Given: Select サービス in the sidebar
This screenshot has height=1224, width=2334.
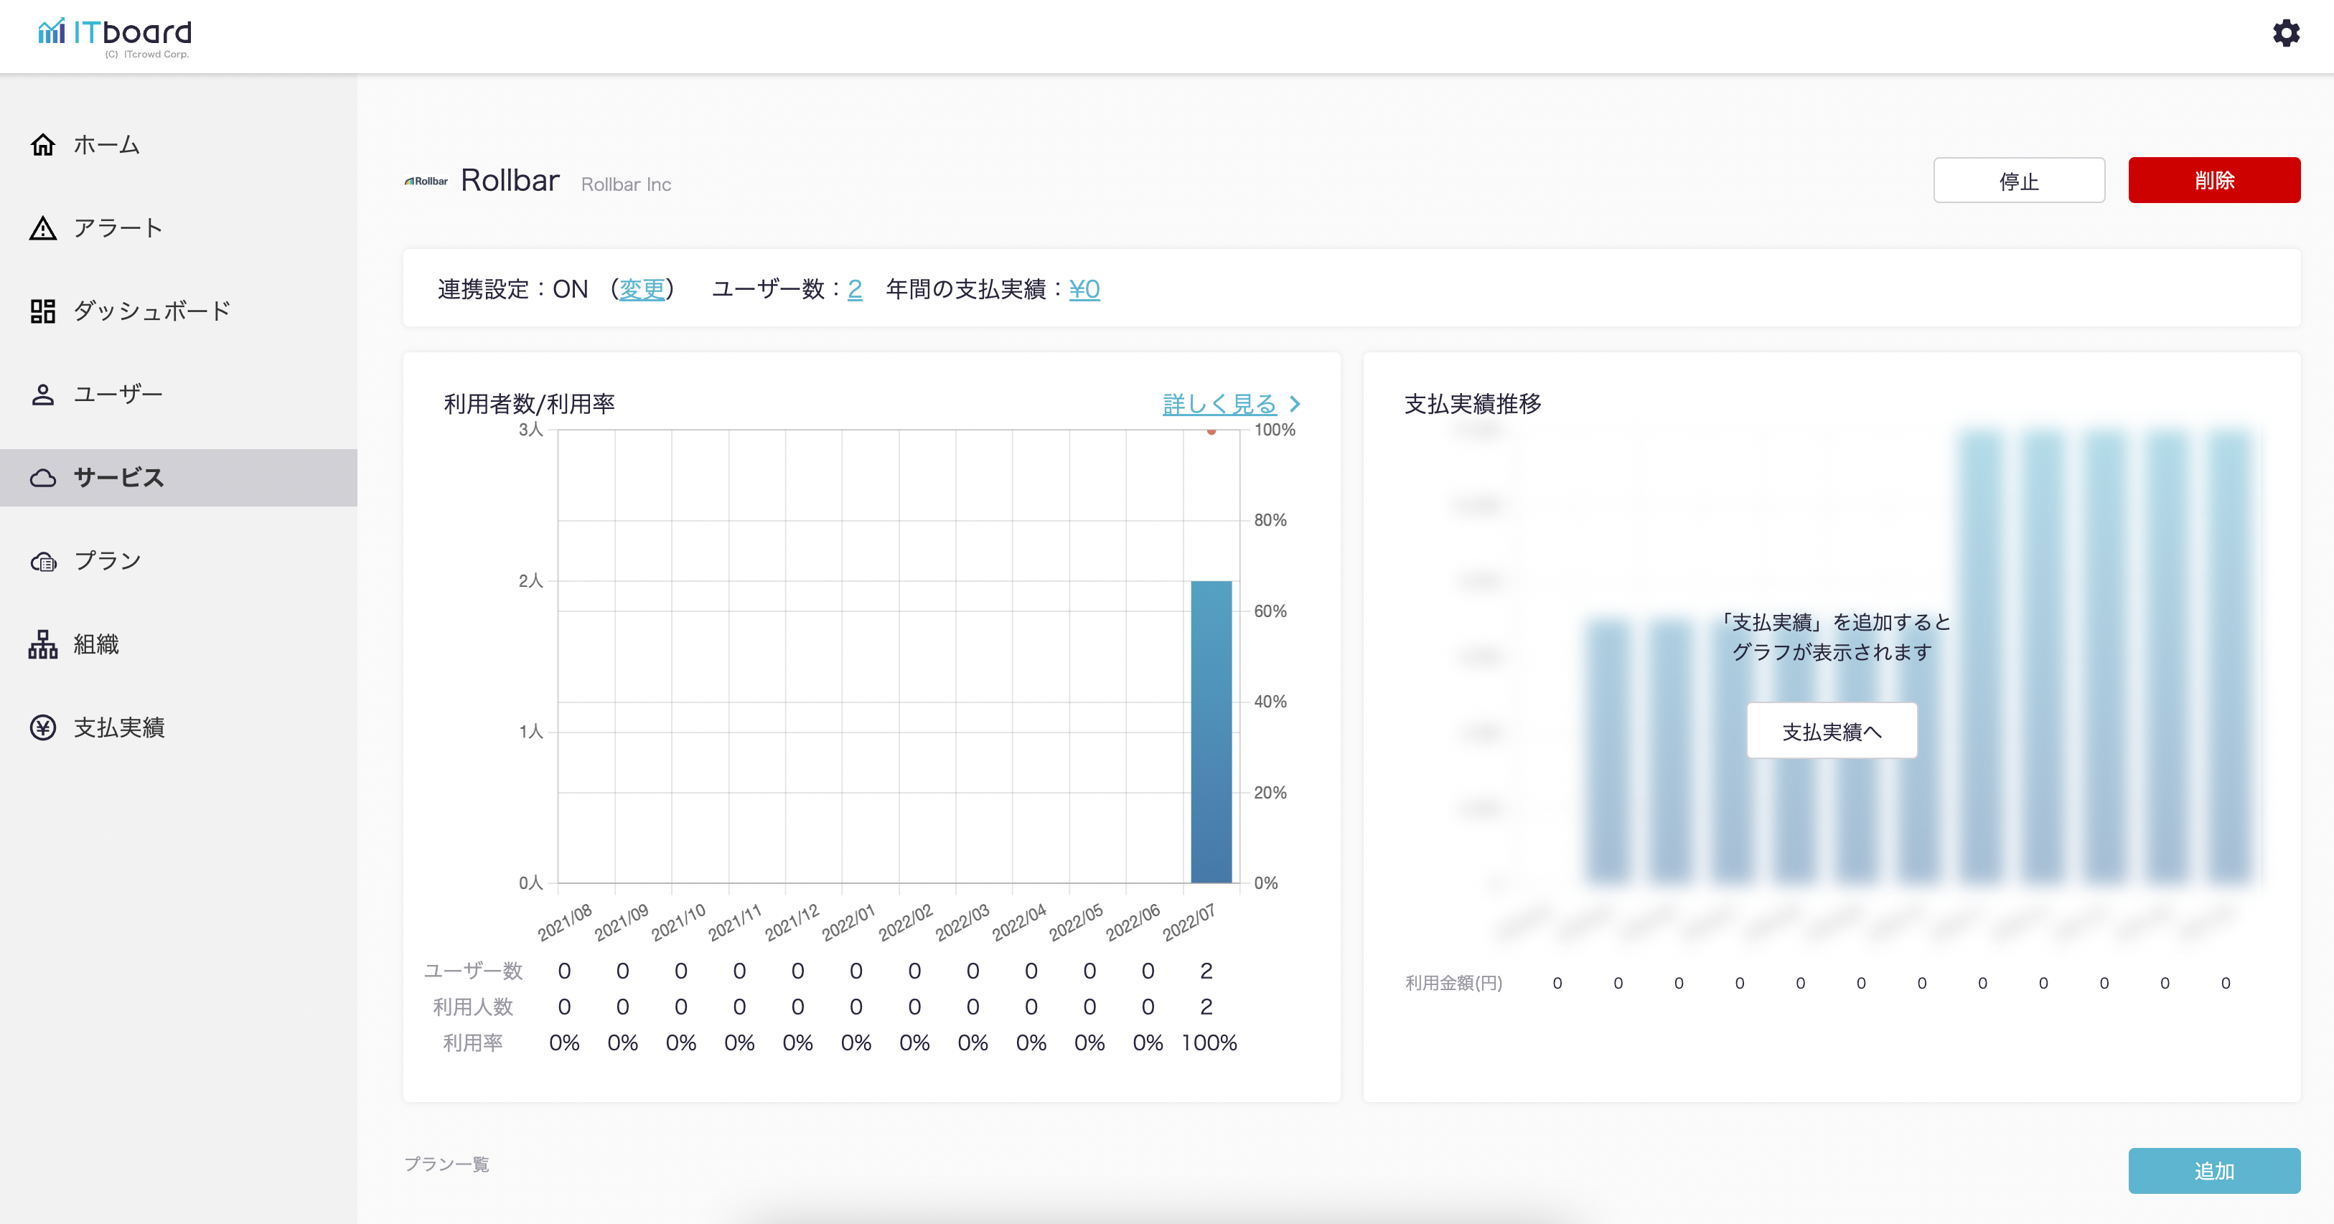Looking at the screenshot, I should 118,477.
